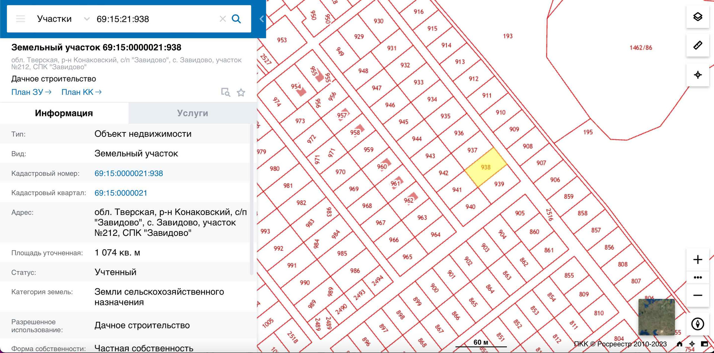The width and height of the screenshot is (714, 353).
Task: Select parcel 939 on the map
Action: [499, 184]
